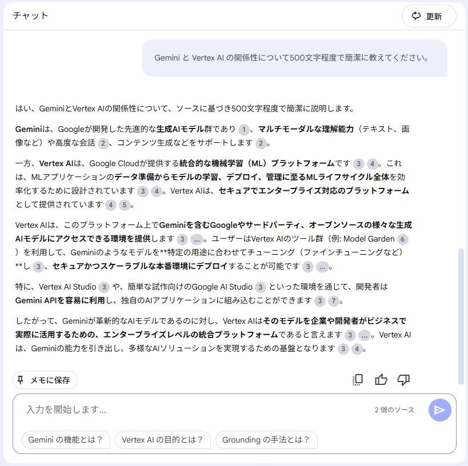Image resolution: width=468 pixels, height=466 pixels.
Task: Select the suggestion Grounding の手法とは？
Action: (266, 440)
